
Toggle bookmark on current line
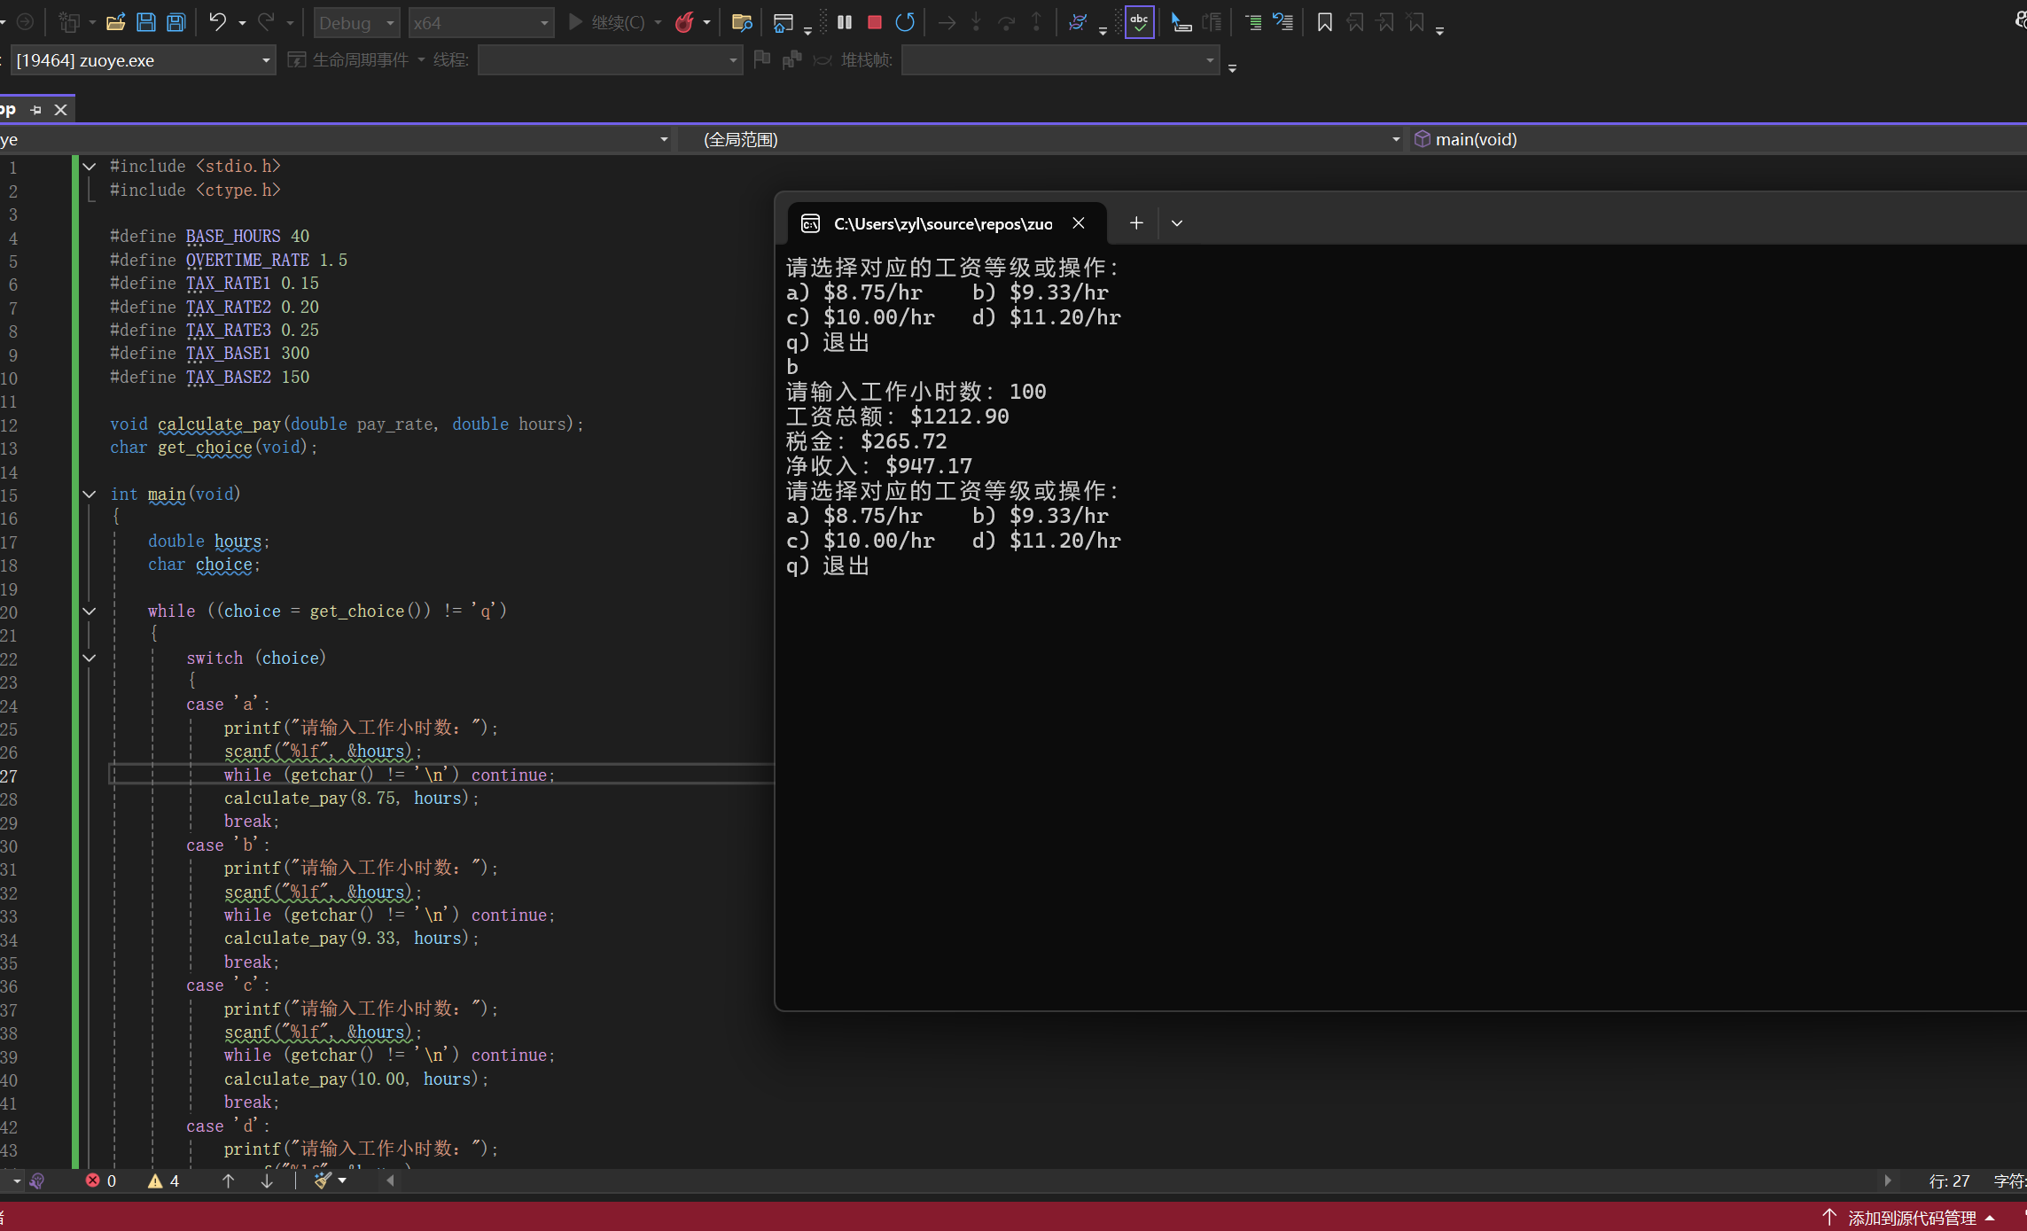point(1324,22)
